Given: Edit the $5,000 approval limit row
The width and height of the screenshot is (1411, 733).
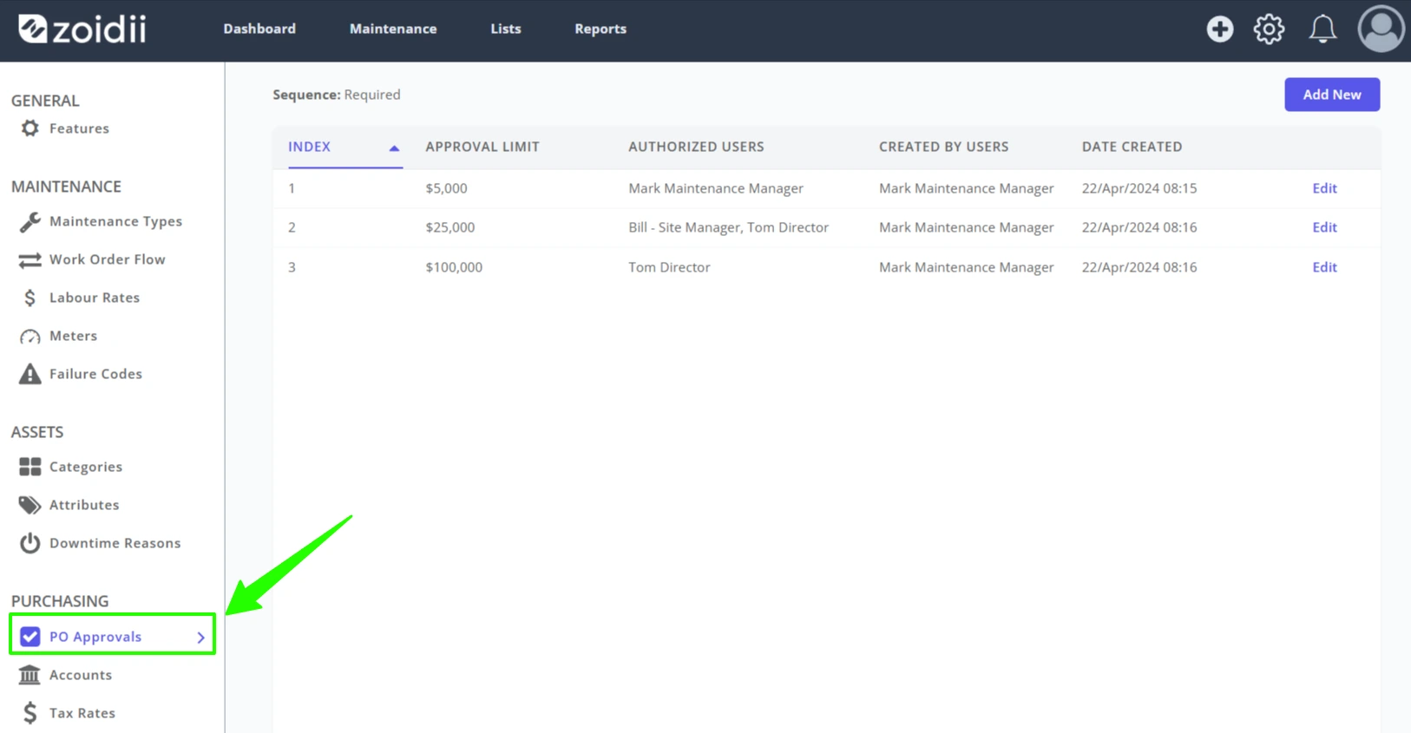Looking at the screenshot, I should [x=1324, y=188].
